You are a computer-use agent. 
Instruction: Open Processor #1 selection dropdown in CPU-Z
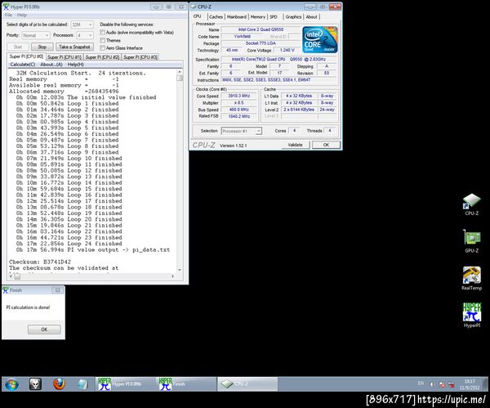point(242,131)
